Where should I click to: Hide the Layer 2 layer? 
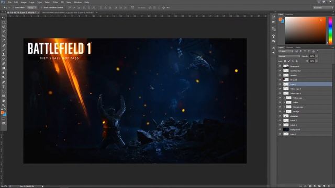(280, 84)
